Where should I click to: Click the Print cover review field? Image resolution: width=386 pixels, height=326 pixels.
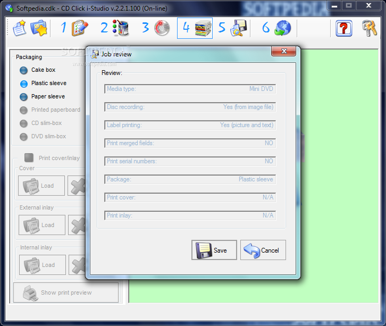(x=190, y=197)
